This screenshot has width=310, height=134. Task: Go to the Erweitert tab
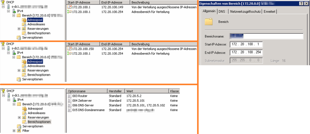point(270,12)
